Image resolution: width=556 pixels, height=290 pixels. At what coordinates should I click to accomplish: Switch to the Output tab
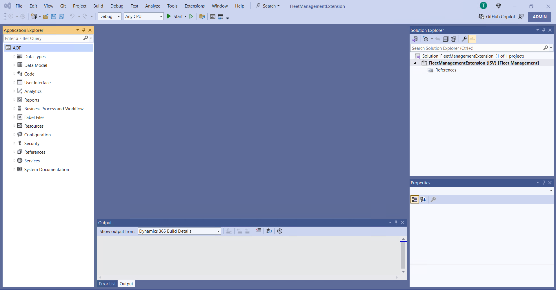click(x=126, y=284)
